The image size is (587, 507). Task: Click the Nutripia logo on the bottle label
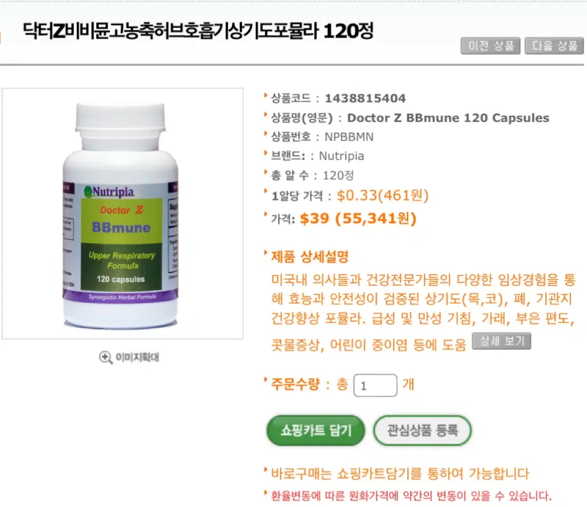pos(109,191)
